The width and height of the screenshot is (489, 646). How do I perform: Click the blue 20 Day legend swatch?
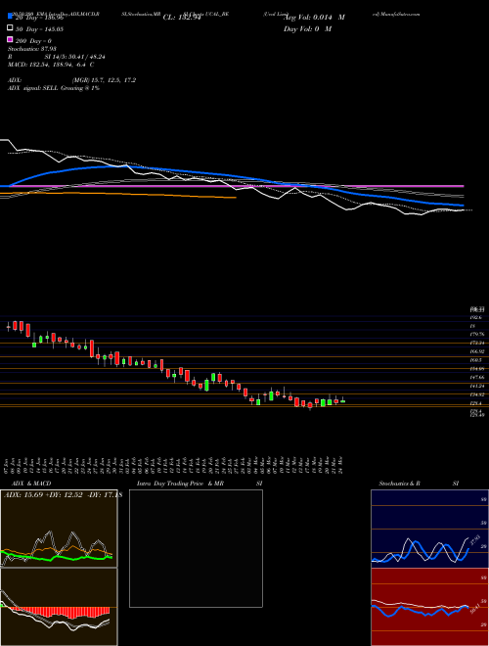[x=10, y=17]
